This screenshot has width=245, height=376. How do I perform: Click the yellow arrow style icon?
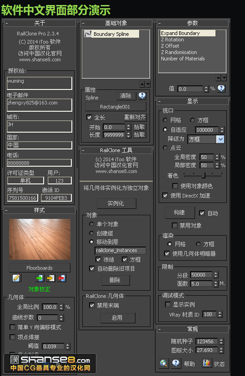pos(50,278)
